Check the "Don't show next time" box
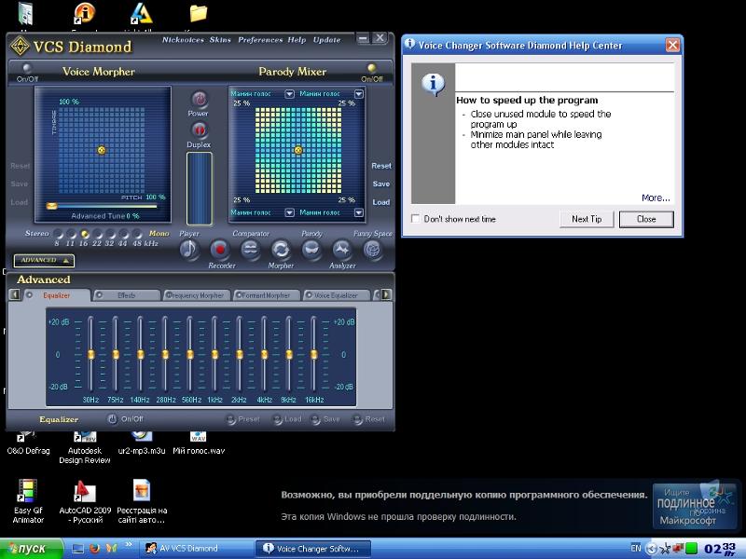 click(416, 219)
